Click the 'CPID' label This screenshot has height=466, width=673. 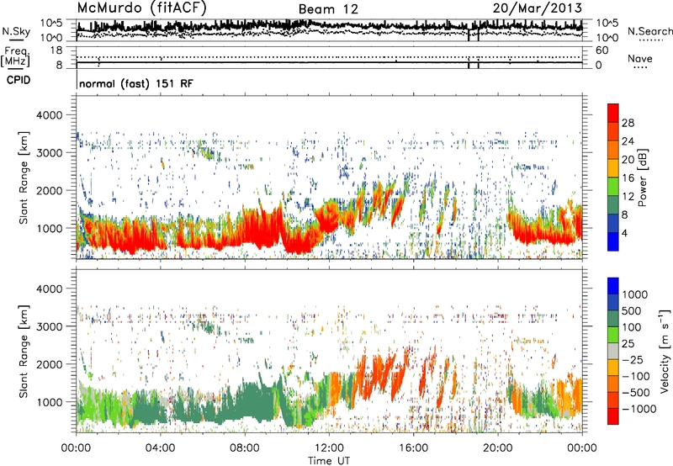click(19, 80)
